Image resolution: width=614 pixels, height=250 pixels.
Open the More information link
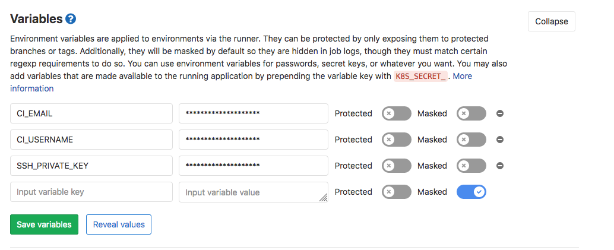(x=462, y=76)
